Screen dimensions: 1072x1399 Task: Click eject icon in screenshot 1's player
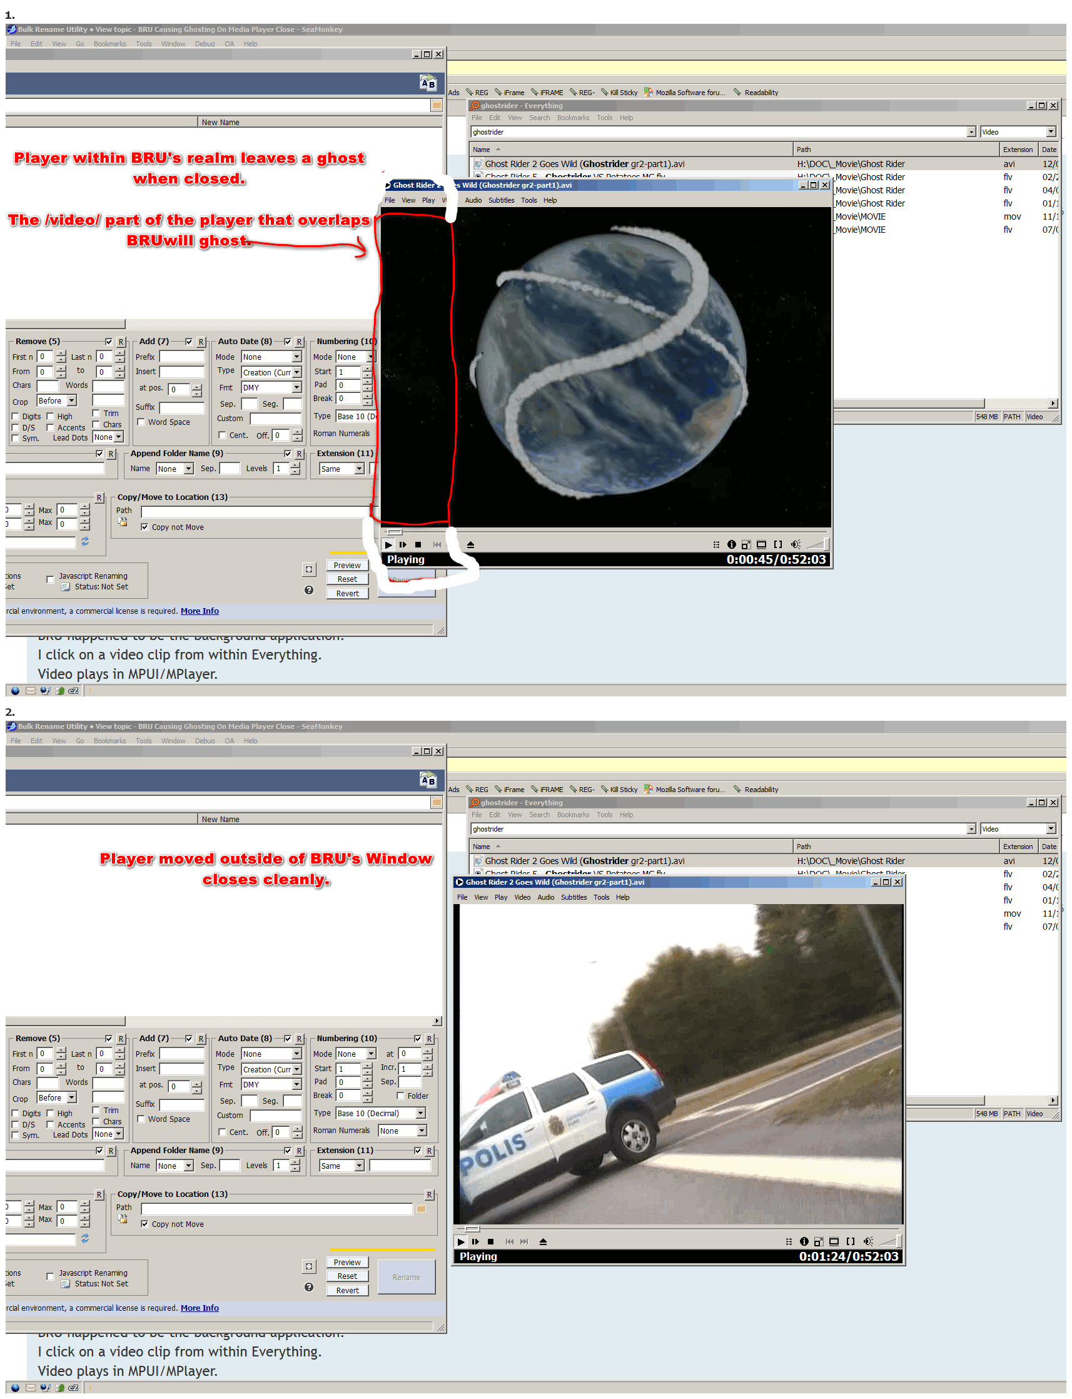470,544
